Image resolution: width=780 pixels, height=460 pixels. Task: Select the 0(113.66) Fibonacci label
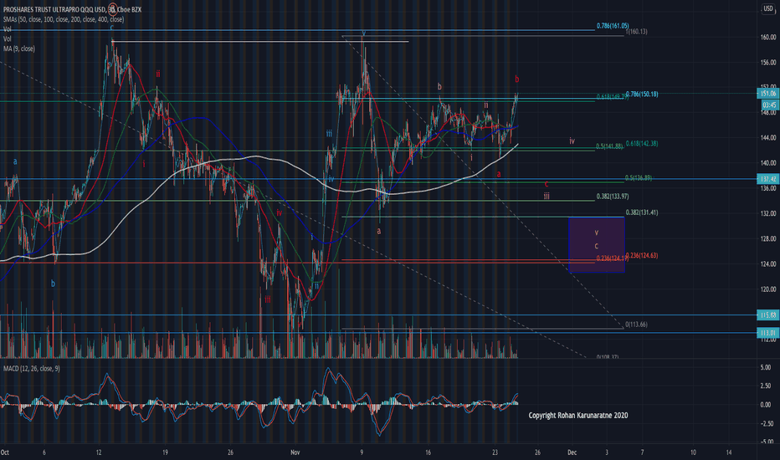tap(636, 325)
